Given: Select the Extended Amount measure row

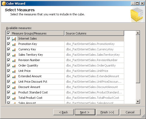Looking at the screenshot, I should 65,76.
